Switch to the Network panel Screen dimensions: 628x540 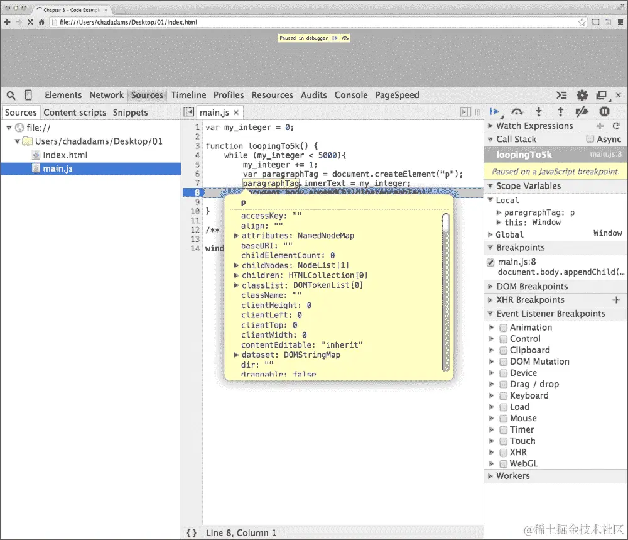(x=107, y=95)
